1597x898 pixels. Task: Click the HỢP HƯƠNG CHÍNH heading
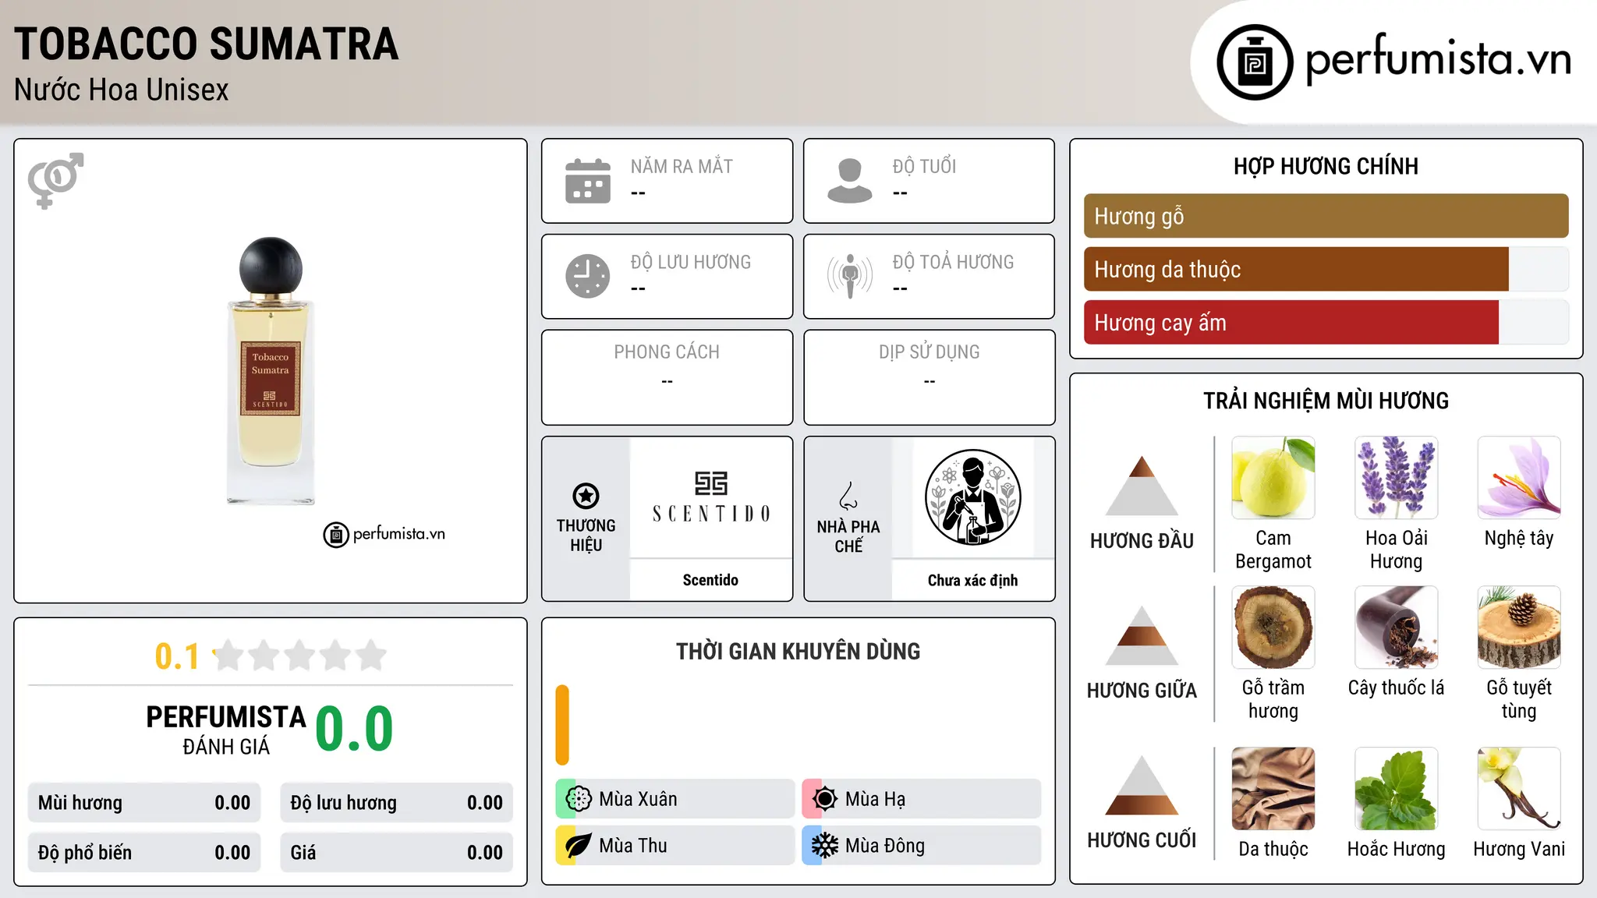(x=1326, y=166)
